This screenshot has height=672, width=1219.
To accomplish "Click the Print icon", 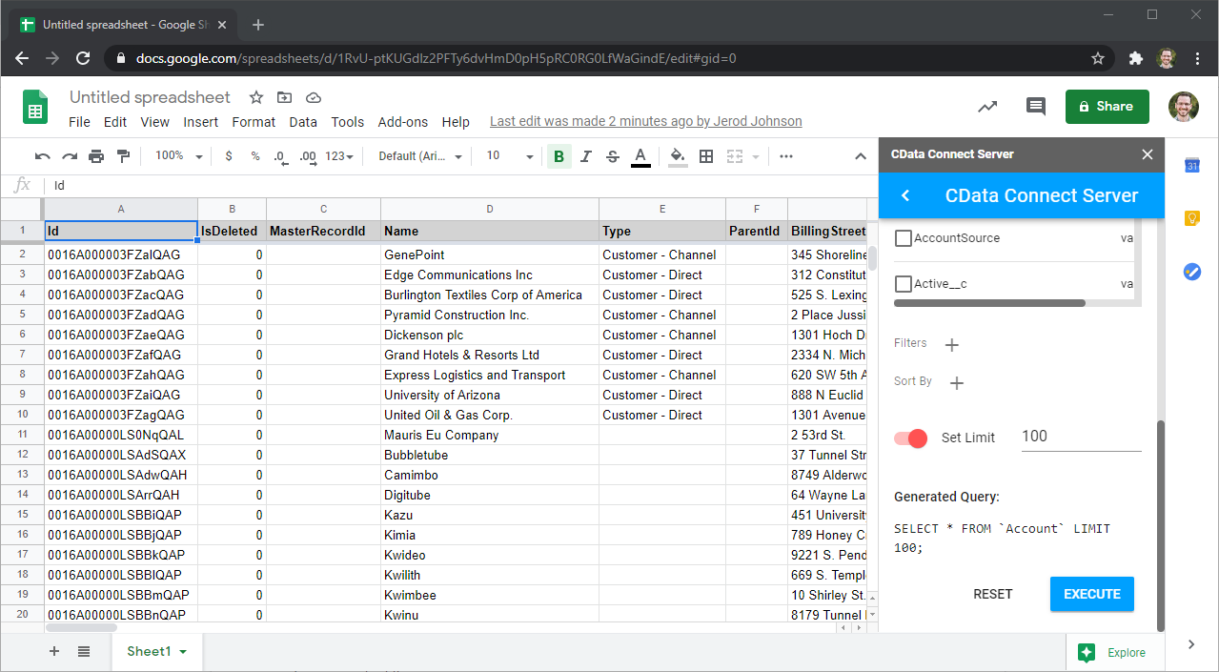I will (x=96, y=156).
